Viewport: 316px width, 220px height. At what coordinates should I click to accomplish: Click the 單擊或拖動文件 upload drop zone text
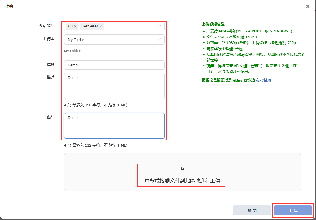pos(182,181)
